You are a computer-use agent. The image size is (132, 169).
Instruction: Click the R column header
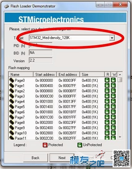click(x=108, y=75)
